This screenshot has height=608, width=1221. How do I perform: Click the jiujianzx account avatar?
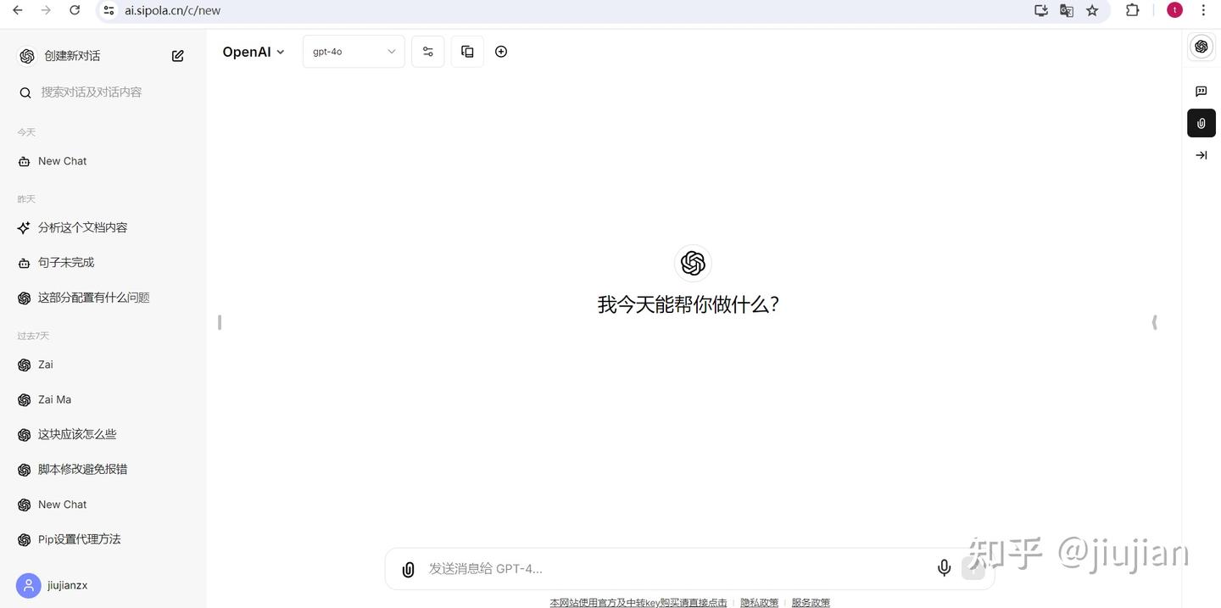28,585
